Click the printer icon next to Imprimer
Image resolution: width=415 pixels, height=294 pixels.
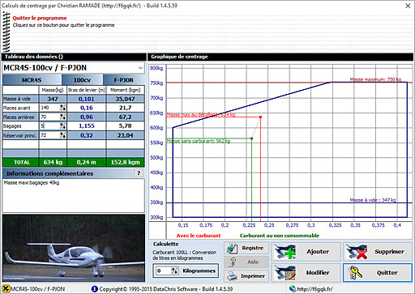click(x=232, y=276)
